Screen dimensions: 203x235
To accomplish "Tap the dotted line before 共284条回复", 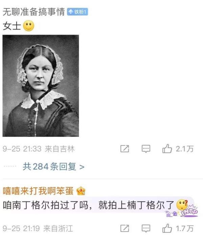I will (x=10, y=166).
